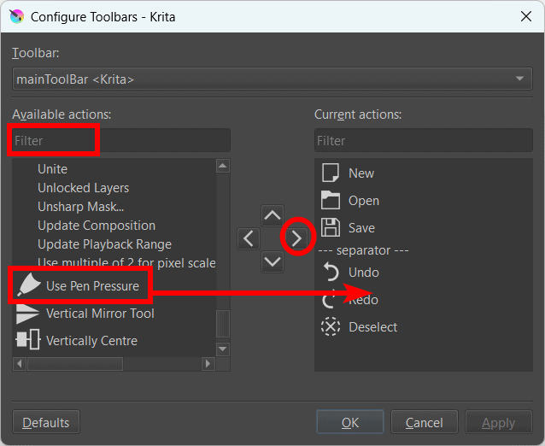This screenshot has width=545, height=446.
Task: Click the Undo arrow icon
Action: (x=331, y=272)
